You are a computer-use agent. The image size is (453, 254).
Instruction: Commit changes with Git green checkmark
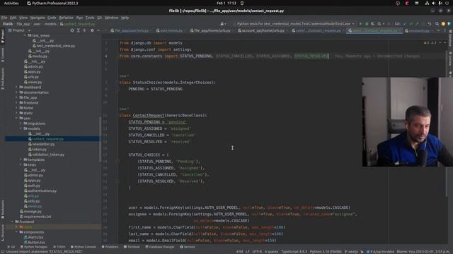click(x=411, y=24)
